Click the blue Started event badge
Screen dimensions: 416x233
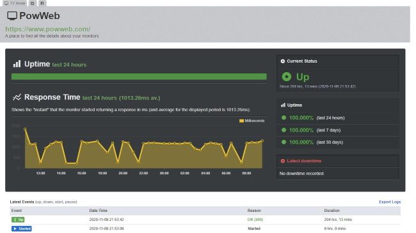pos(22,229)
